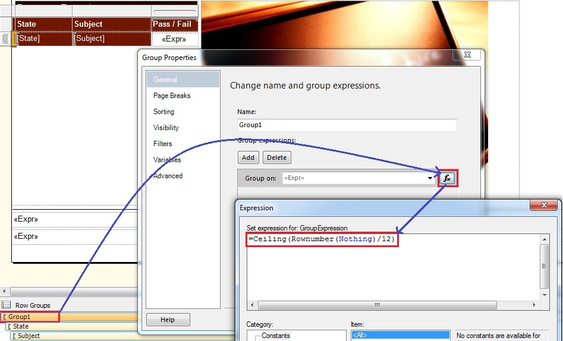Click the expression editor vertical scroll up arrow
The image size is (563, 341).
545,239
